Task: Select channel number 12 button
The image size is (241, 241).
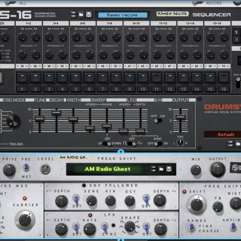Action: [x=170, y=89]
